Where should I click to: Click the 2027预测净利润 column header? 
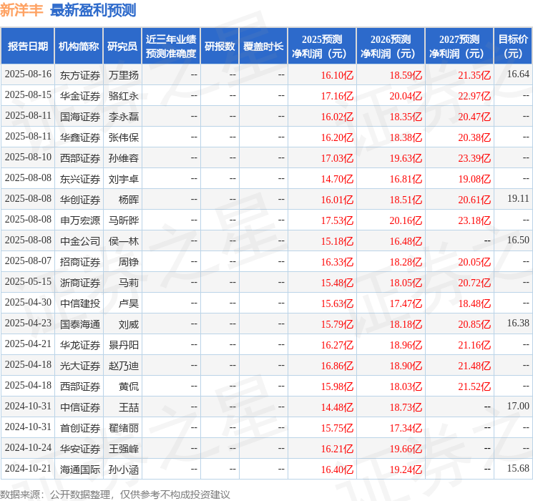click(459, 47)
